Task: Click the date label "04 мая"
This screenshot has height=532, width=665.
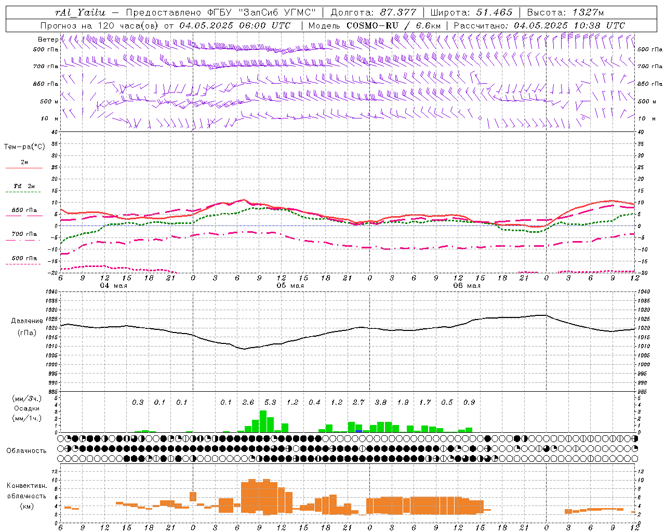Action: [114, 286]
